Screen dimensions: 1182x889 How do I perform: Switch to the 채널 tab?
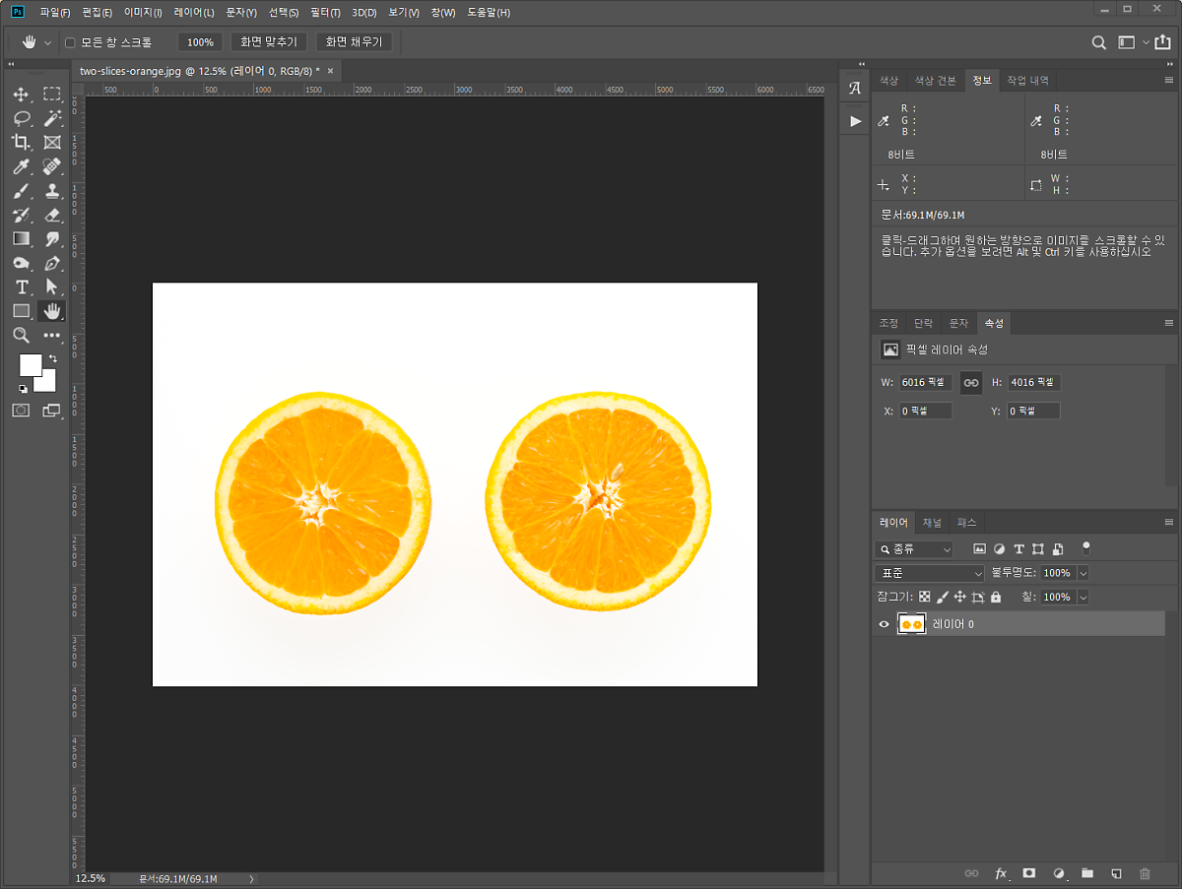(932, 523)
